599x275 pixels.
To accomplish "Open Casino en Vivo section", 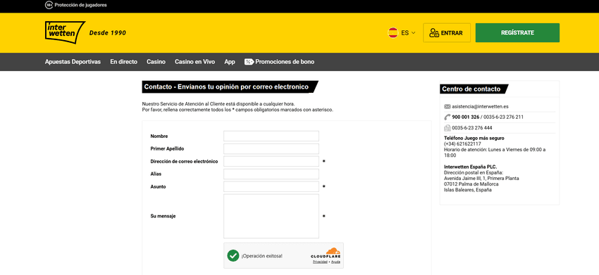I will point(194,62).
